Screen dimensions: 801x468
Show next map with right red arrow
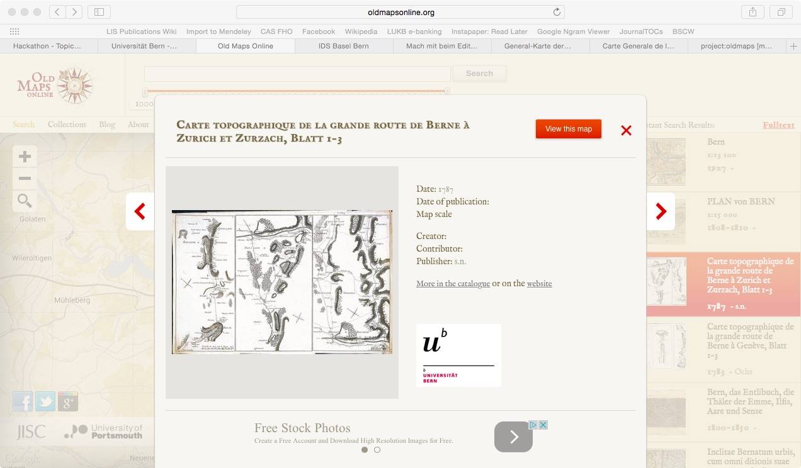661,211
